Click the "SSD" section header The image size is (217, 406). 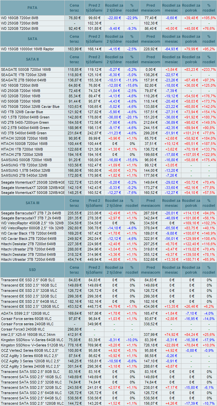(x=32, y=270)
